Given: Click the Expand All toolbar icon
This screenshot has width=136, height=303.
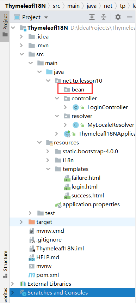Looking at the screenshot, I should click(92, 17).
